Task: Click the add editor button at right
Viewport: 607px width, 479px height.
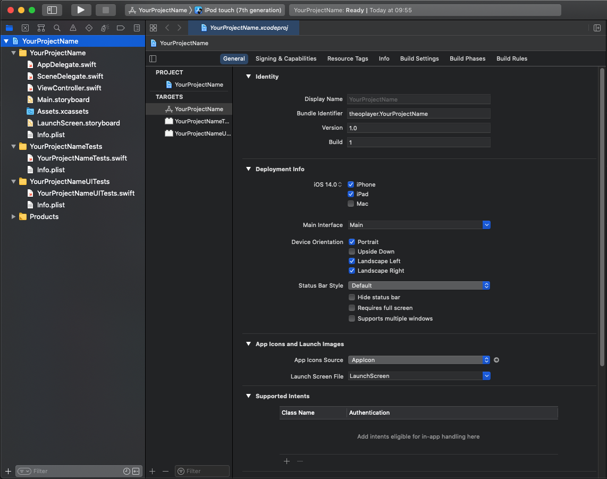Action: (597, 28)
